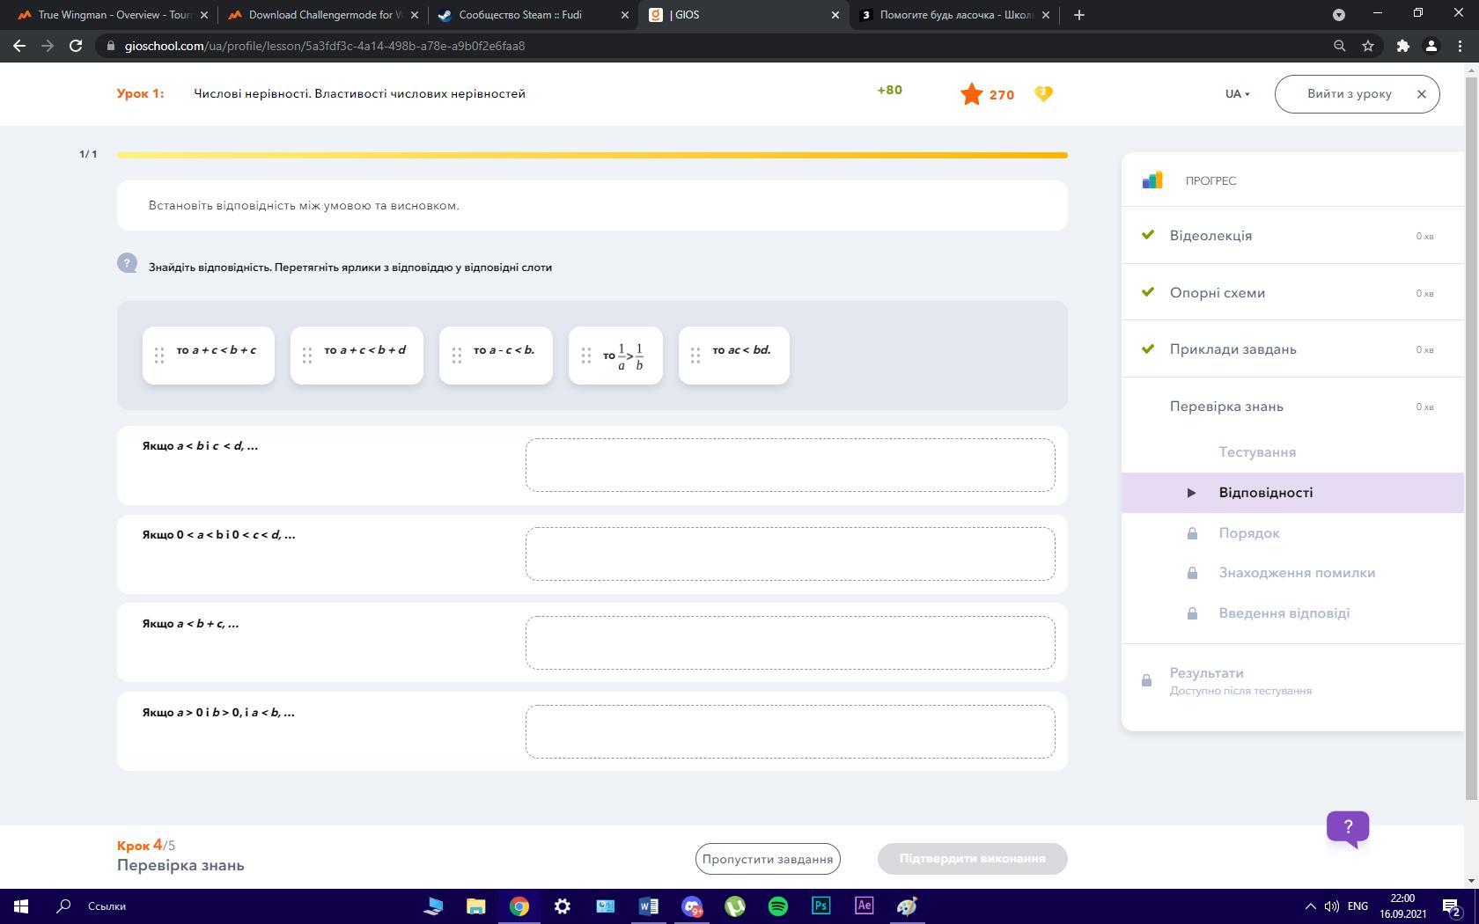Open After Effects from the taskbar

pos(864,906)
